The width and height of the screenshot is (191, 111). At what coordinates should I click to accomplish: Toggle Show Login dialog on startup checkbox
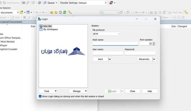coord(40,96)
